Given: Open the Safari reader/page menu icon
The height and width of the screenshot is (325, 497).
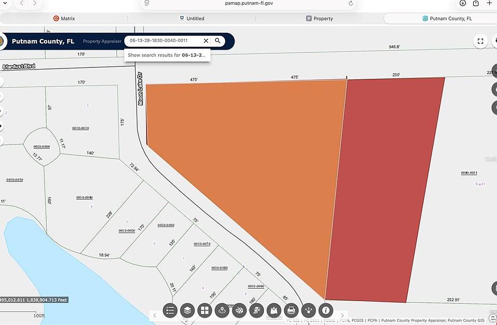Looking at the screenshot, I should pos(147,3).
